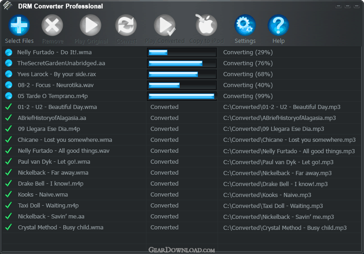364x254 pixels.
Task: Click the Select Files plus icon
Action: point(19,25)
